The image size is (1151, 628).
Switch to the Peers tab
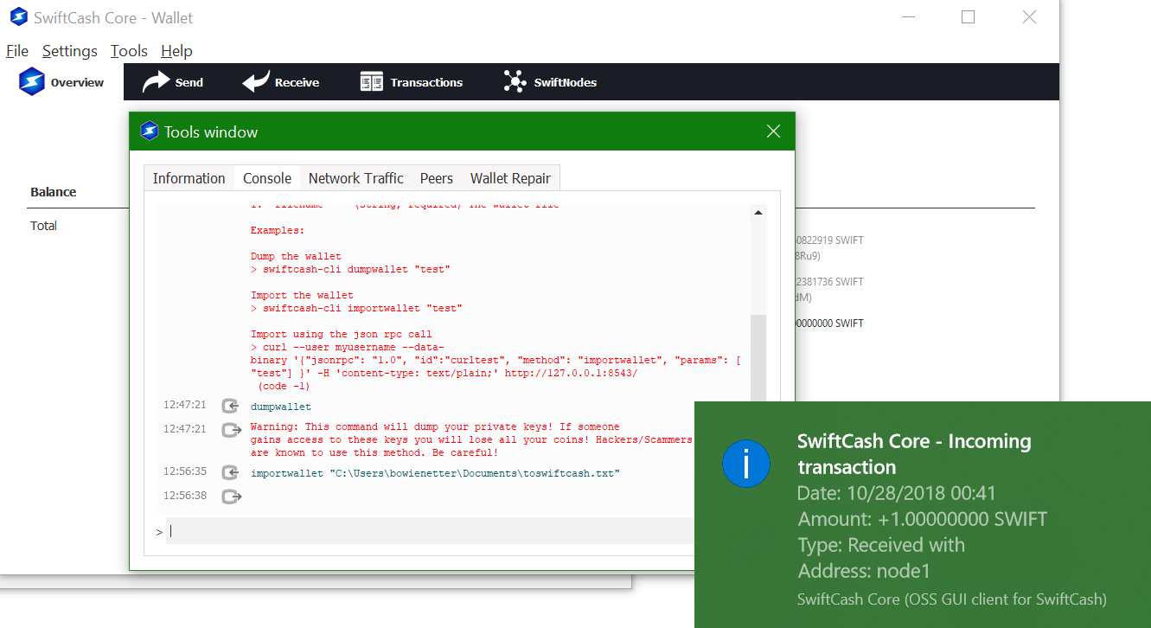[x=437, y=178]
